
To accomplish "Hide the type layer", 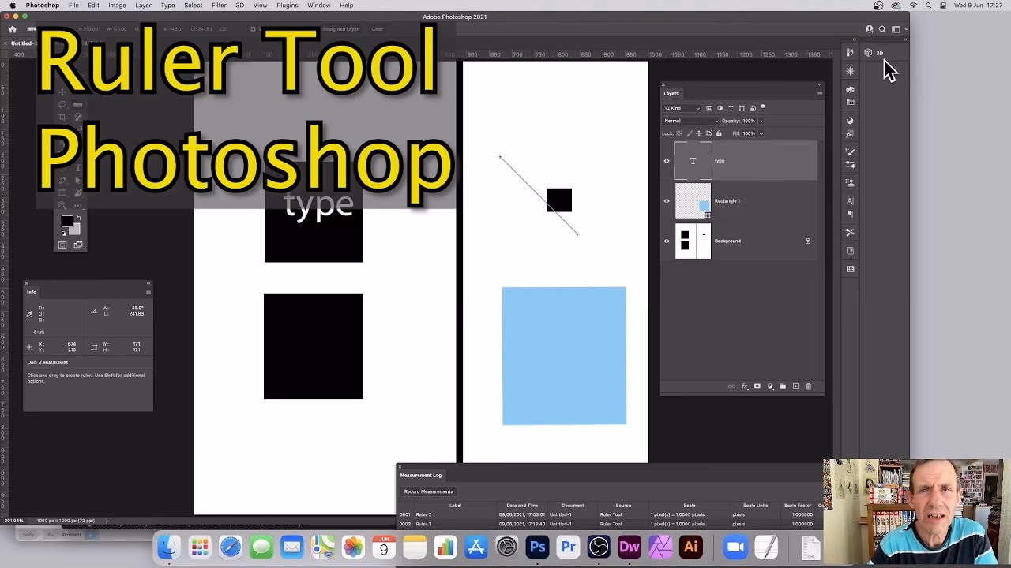I will (x=667, y=161).
